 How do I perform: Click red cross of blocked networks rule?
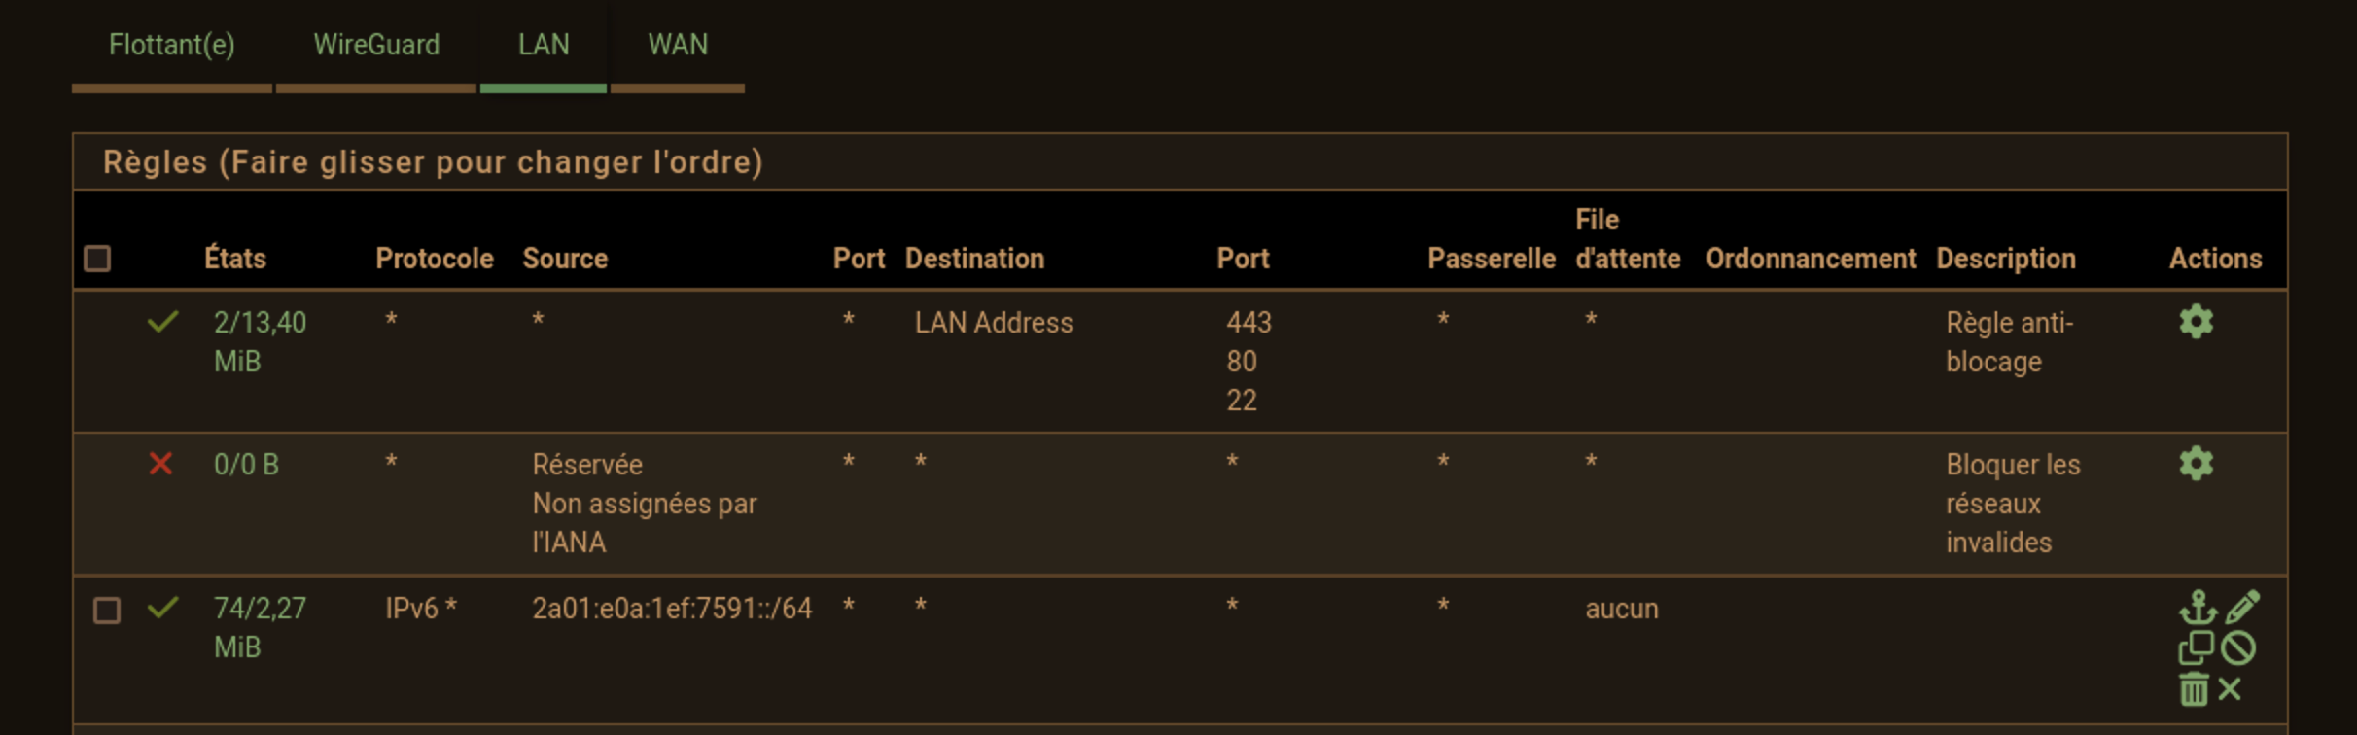pos(160,464)
